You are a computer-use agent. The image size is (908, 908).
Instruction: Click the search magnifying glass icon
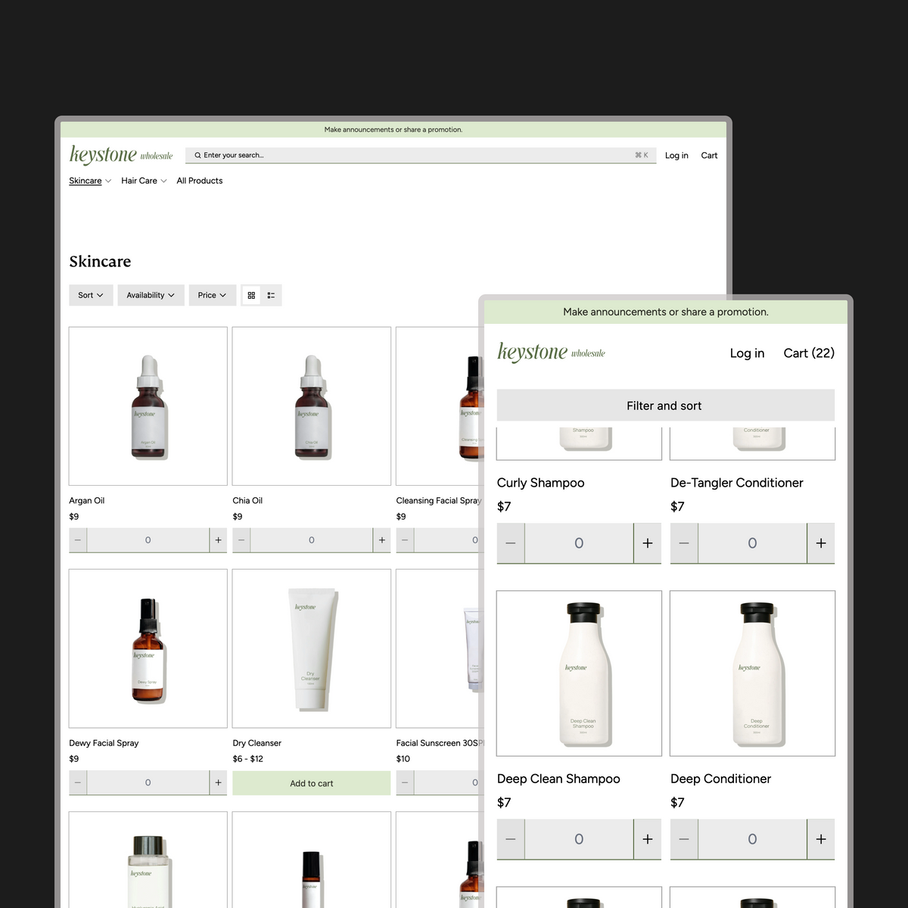point(197,155)
